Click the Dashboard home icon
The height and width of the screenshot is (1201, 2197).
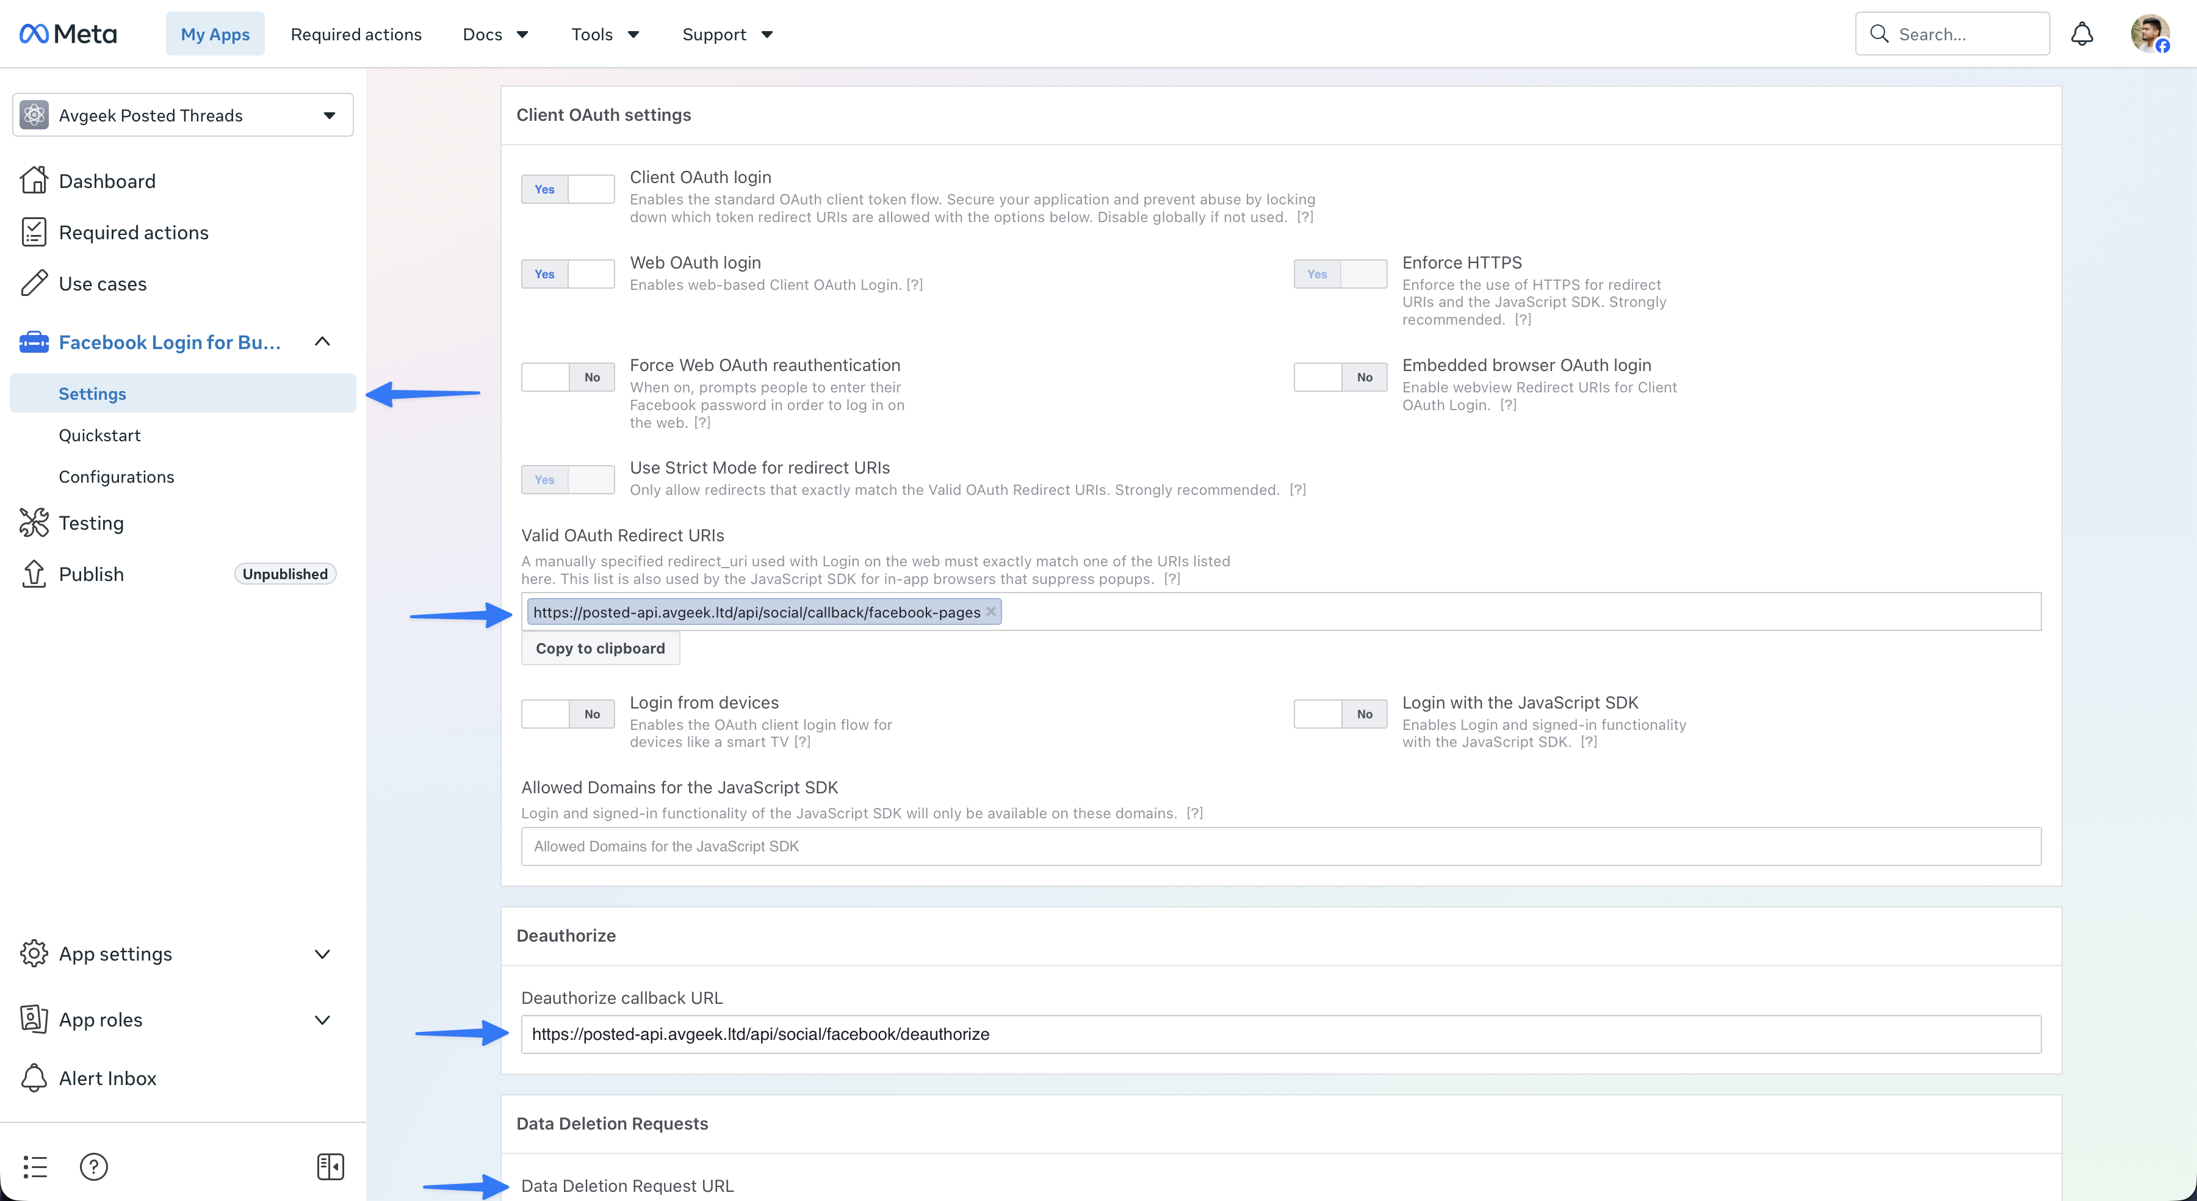(x=34, y=181)
